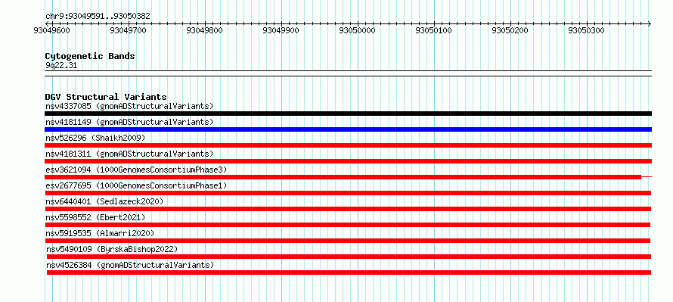Viewport: 673px width, 302px height.
Task: Click the black nsv4337085 variant bar
Action: click(x=348, y=114)
